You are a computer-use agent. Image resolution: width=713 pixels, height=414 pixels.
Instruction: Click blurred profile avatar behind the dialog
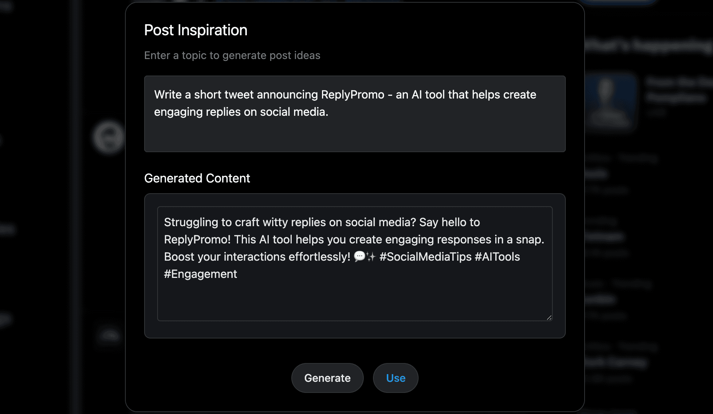pyautogui.click(x=109, y=137)
